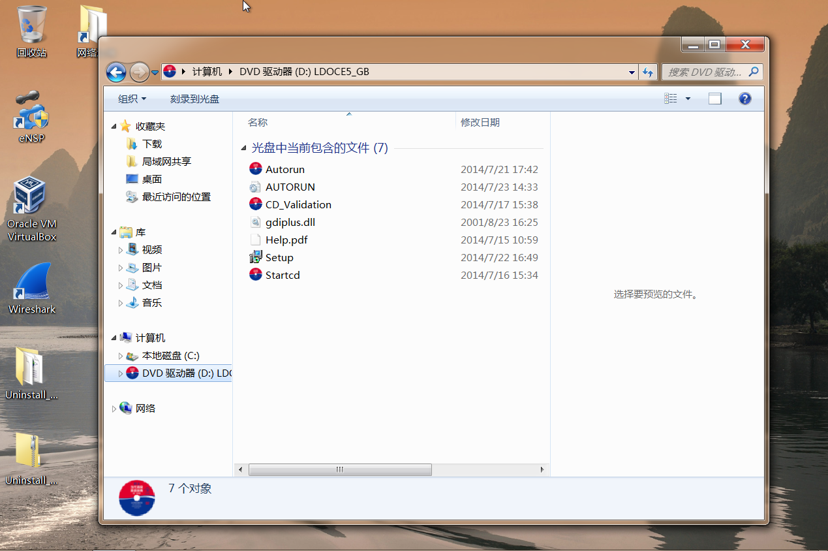The width and height of the screenshot is (828, 551).
Task: Select DVD 驱动器 (D:) in tree
Action: tap(186, 373)
